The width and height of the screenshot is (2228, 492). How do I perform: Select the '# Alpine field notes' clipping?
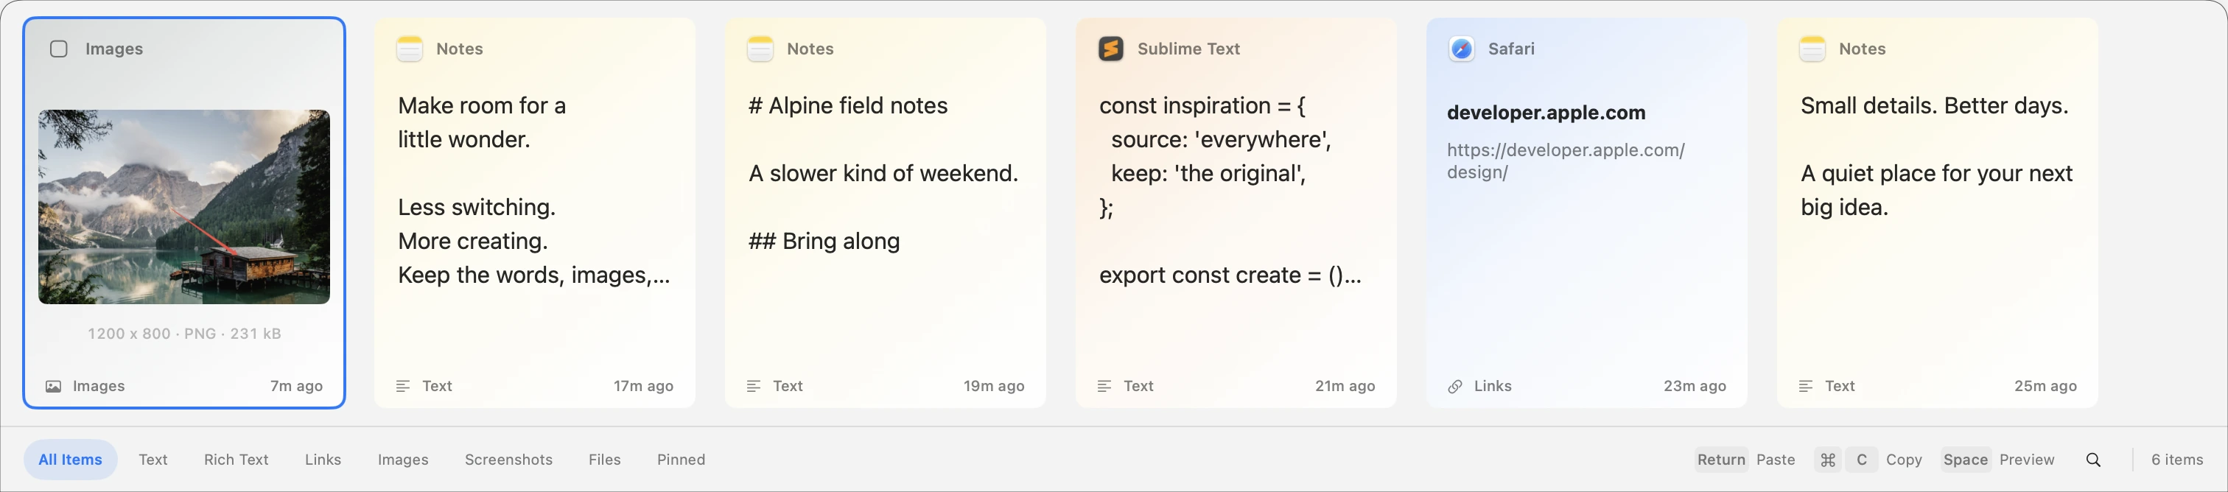pos(885,213)
